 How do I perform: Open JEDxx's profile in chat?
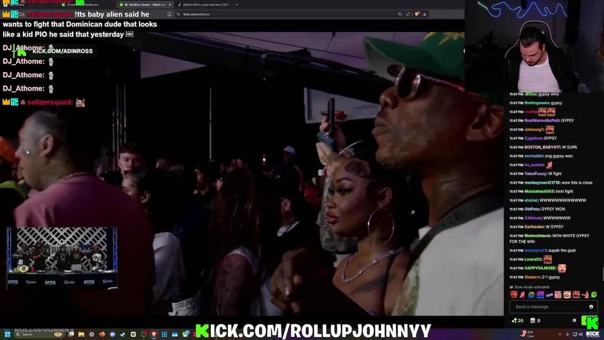[x=530, y=94]
